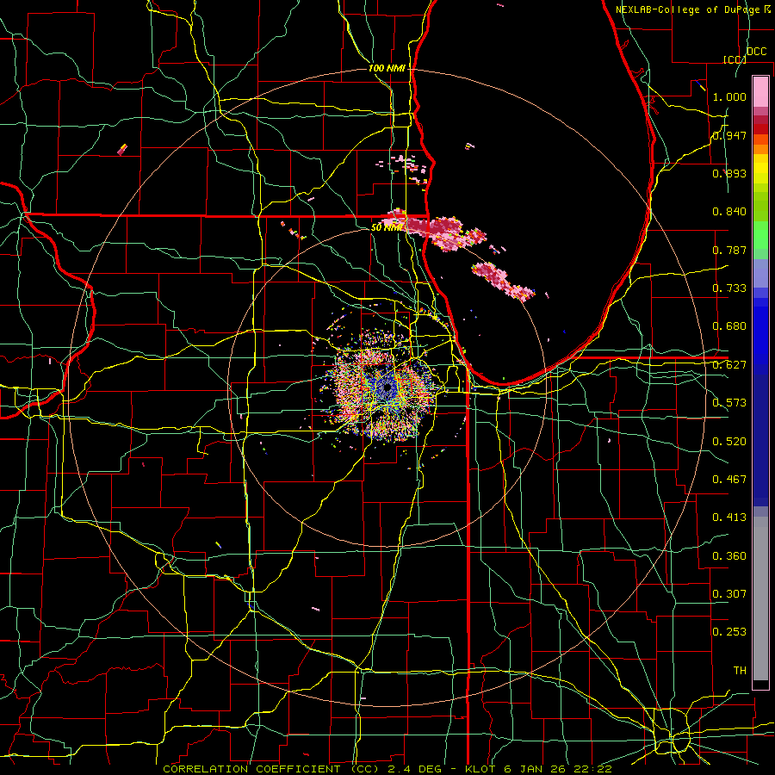Click the [CC] units label above the color bar
The height and width of the screenshot is (775, 775).
pyautogui.click(x=735, y=59)
